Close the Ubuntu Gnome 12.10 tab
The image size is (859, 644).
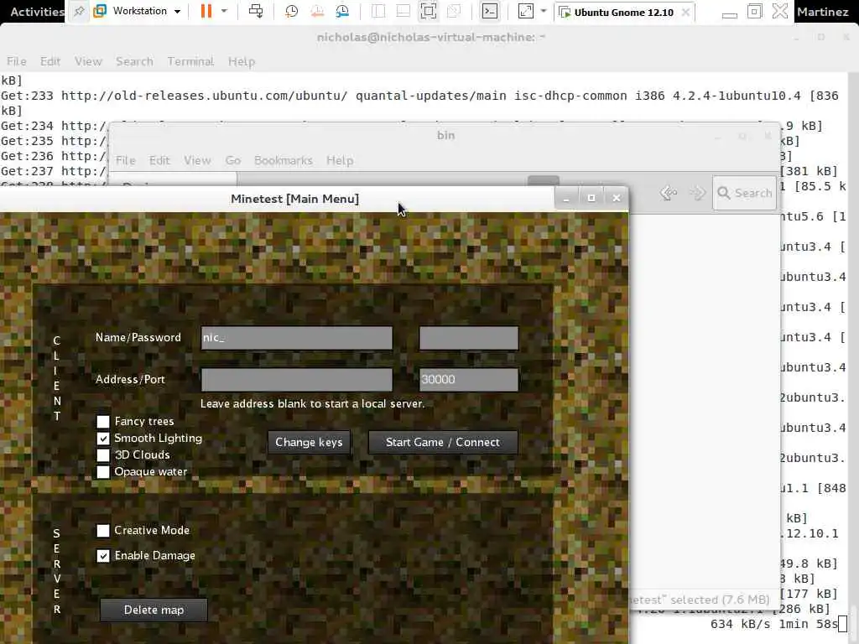point(685,12)
